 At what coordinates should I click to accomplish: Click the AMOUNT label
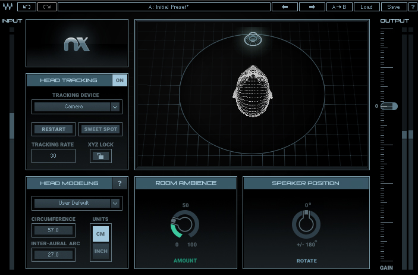186,261
